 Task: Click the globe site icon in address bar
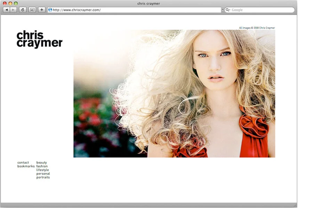coord(50,10)
